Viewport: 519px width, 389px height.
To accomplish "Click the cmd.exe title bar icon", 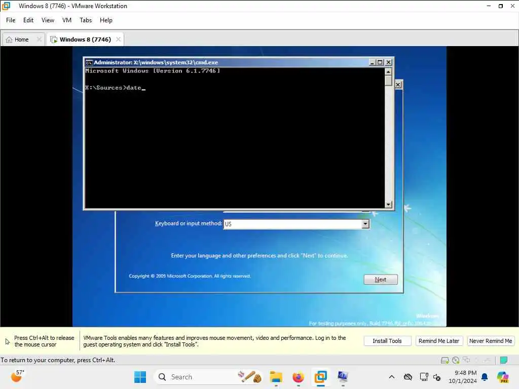I will coord(89,62).
